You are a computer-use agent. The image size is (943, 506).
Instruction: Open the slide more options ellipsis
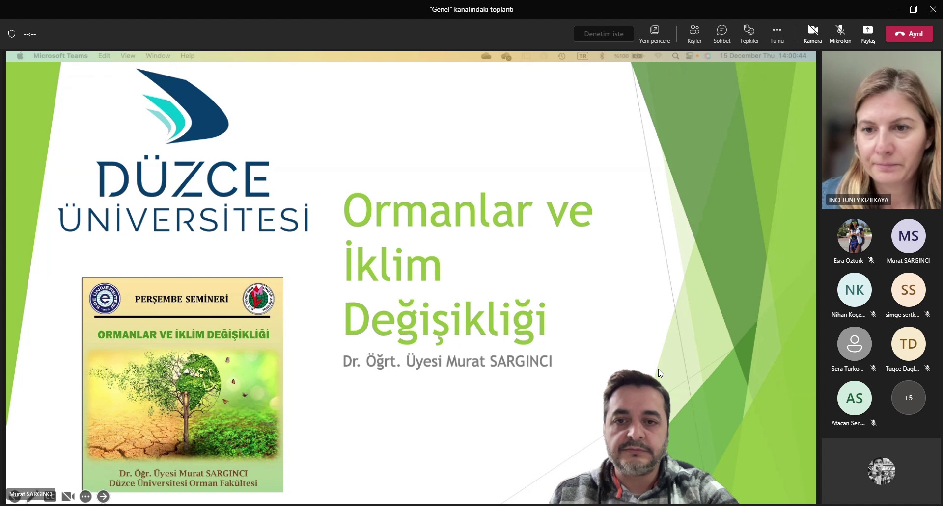[x=85, y=497]
